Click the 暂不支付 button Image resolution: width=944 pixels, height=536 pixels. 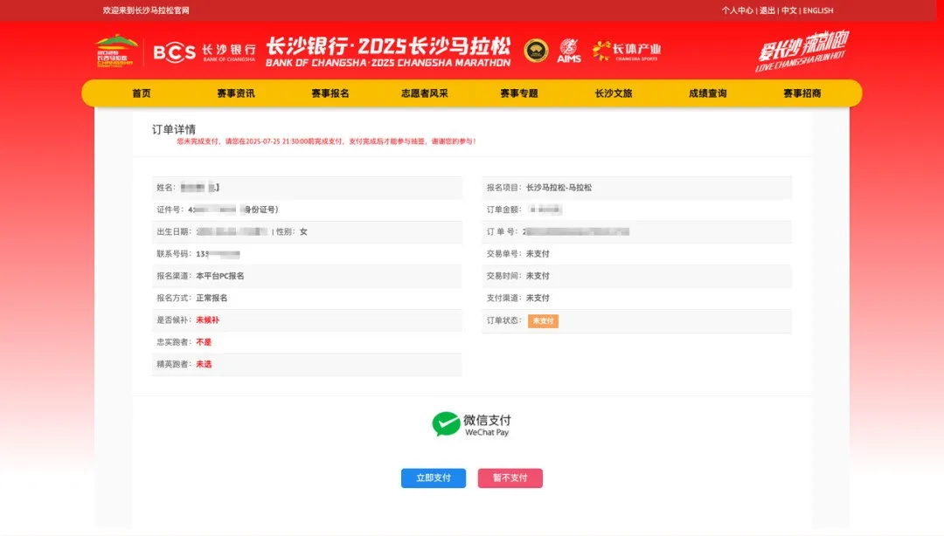pos(510,478)
